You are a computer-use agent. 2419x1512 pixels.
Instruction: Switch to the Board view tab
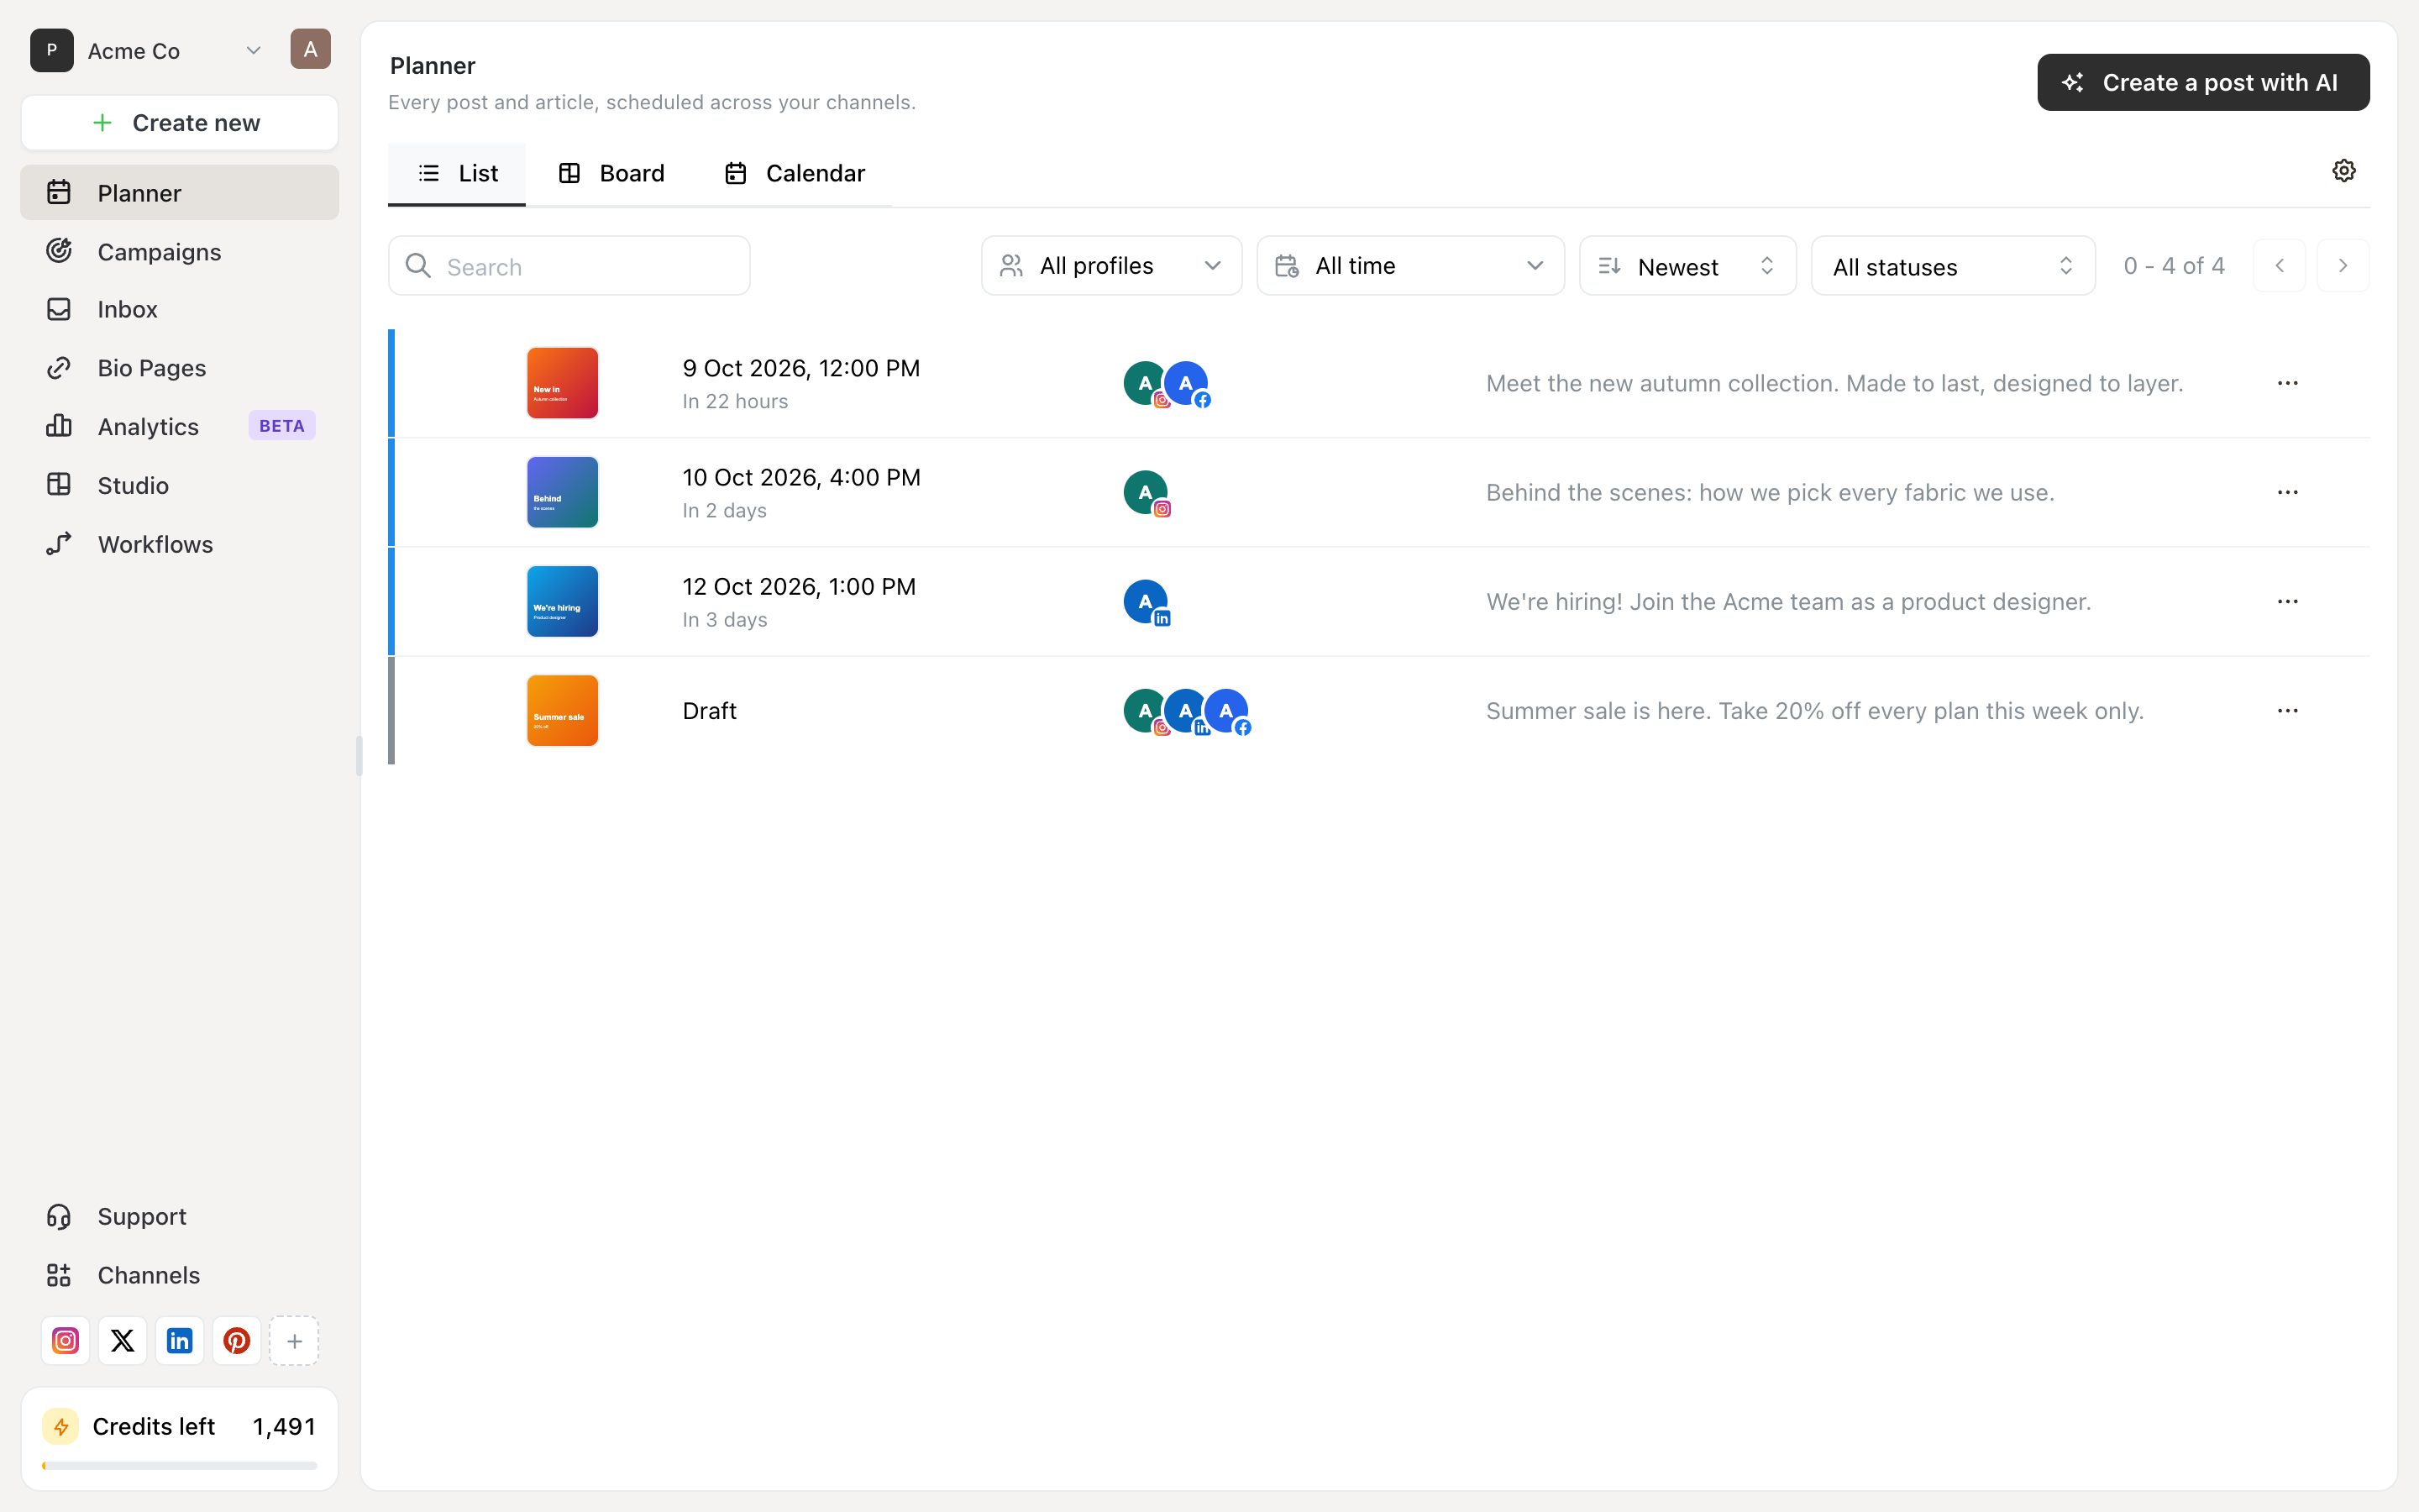611,174
